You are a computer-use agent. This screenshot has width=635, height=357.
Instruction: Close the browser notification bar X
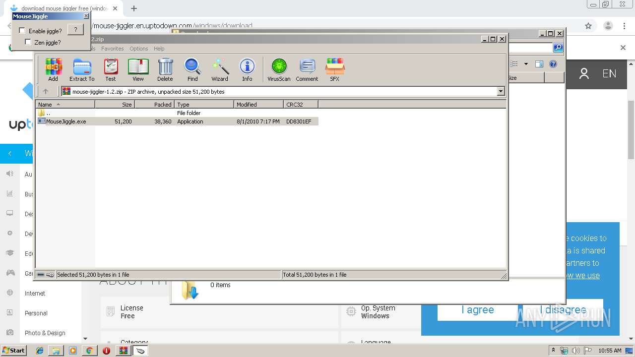[x=623, y=48]
